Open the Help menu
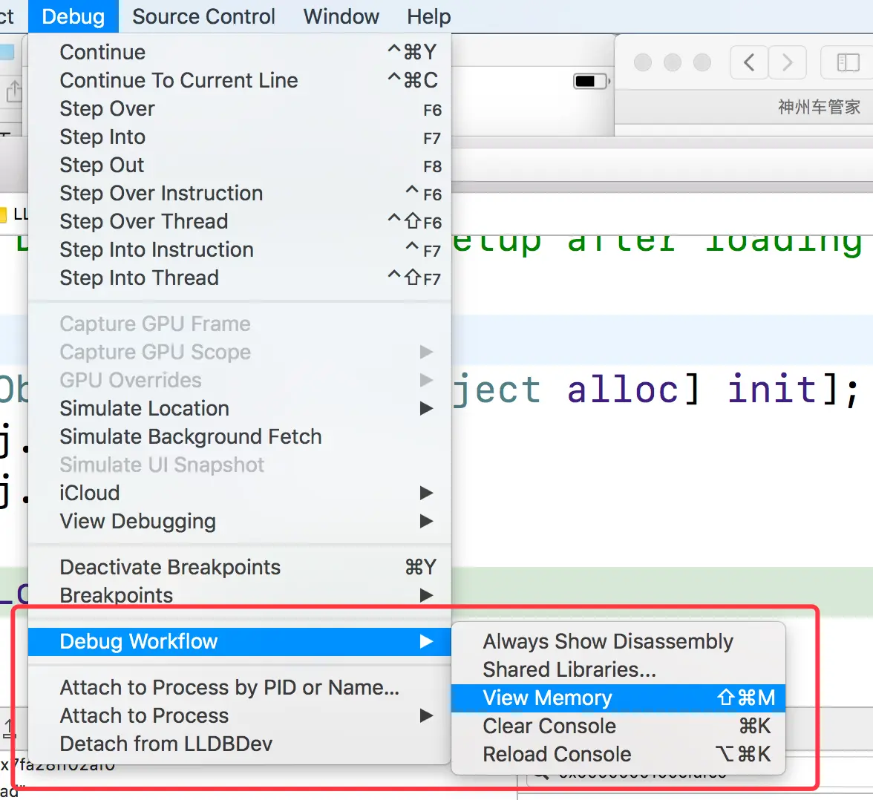The height and width of the screenshot is (800, 873). 428,16
